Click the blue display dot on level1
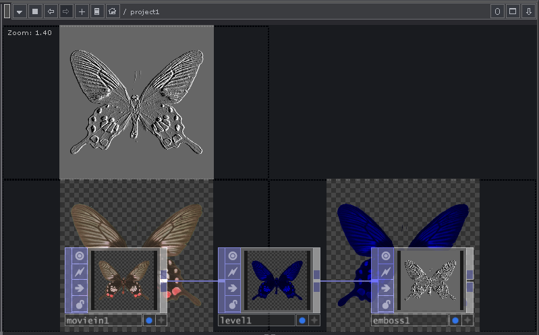The image size is (539, 335). 302,321
